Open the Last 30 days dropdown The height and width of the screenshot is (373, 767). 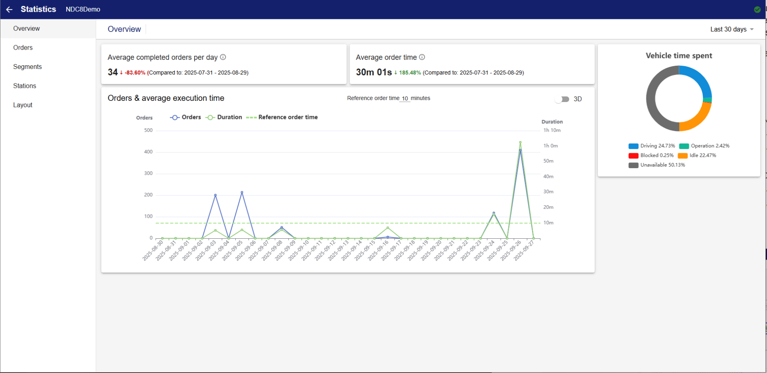pyautogui.click(x=732, y=29)
